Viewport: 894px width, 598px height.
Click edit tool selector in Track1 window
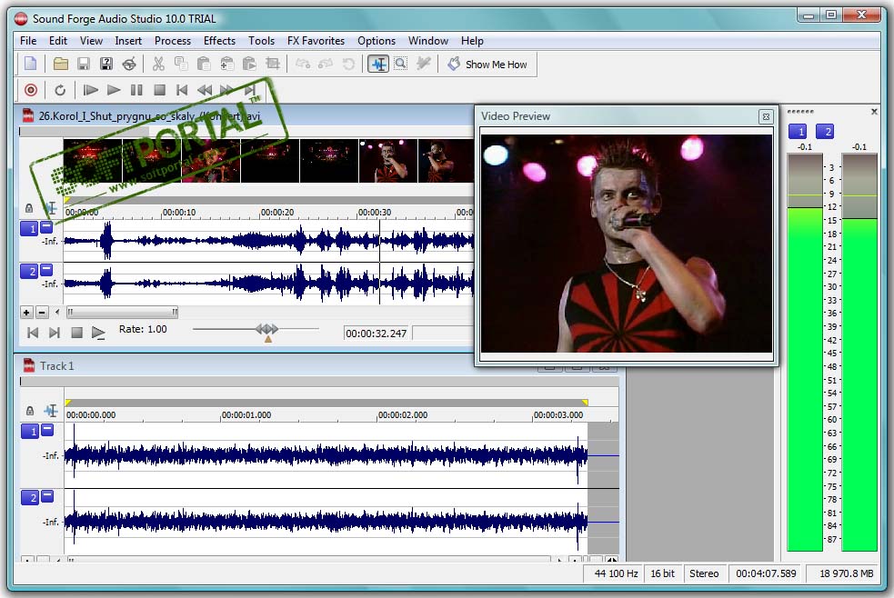point(51,411)
